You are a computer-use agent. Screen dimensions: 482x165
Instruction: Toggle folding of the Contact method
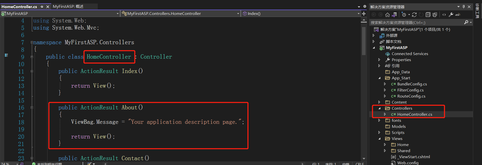32,158
